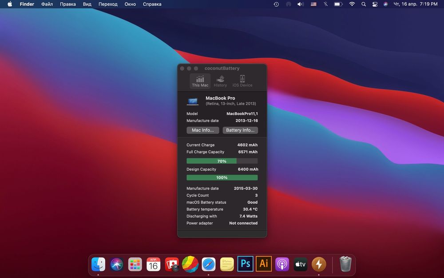Click the MacBookPro11,1 model value

click(242, 113)
